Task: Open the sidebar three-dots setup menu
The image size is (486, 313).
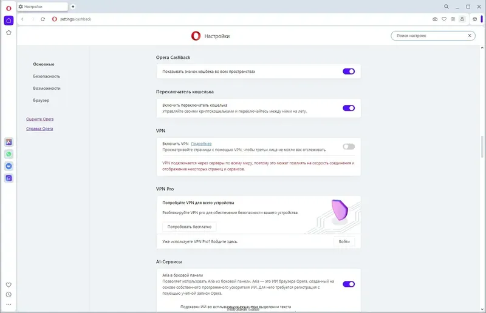Action: [x=9, y=305]
